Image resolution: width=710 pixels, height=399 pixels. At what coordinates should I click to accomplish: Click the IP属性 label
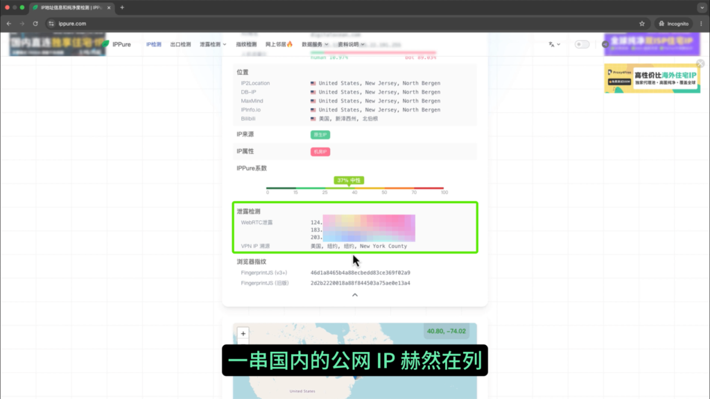coord(245,151)
